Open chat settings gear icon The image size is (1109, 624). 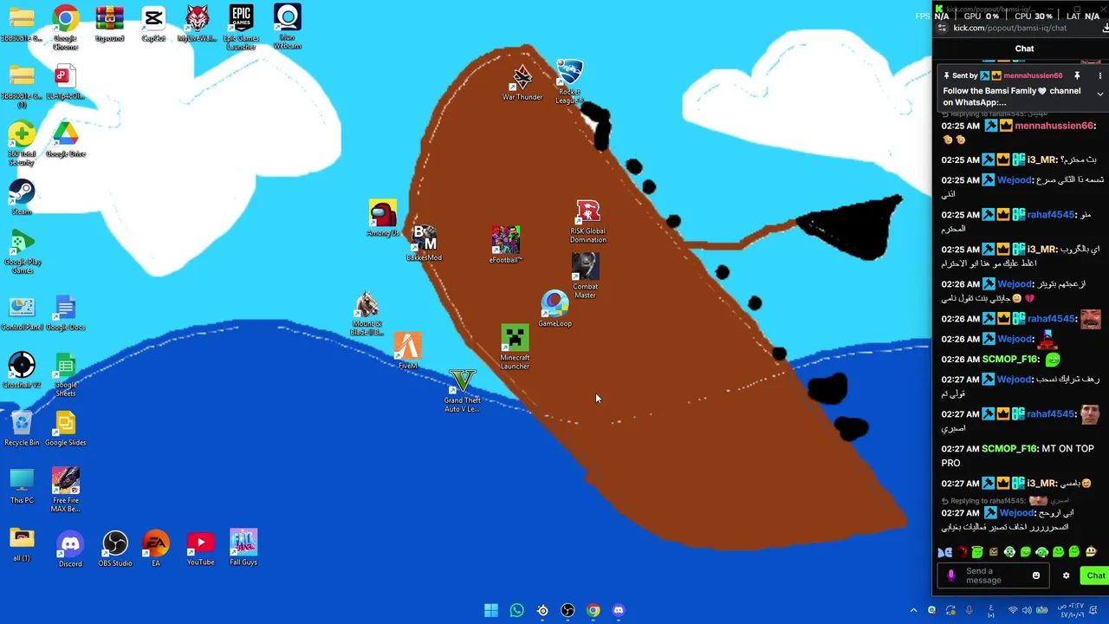[x=1067, y=575]
